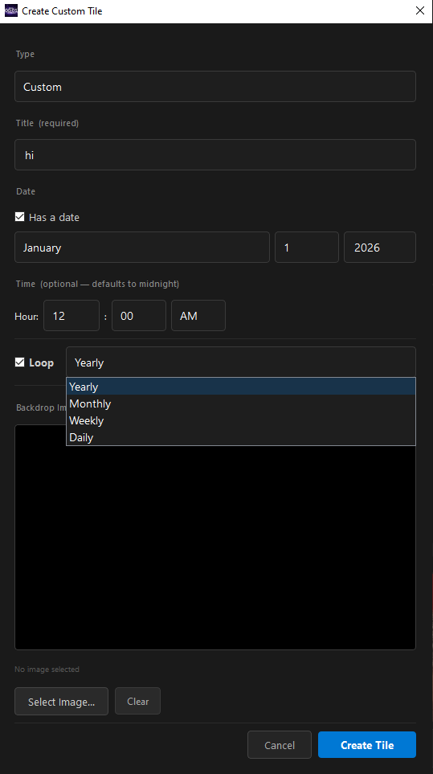The width and height of the screenshot is (433, 774).
Task: Cancel the tile creation
Action: point(280,744)
